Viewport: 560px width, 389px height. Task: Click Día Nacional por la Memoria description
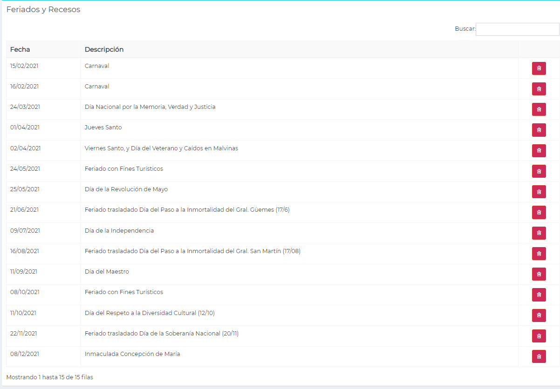[150, 107]
